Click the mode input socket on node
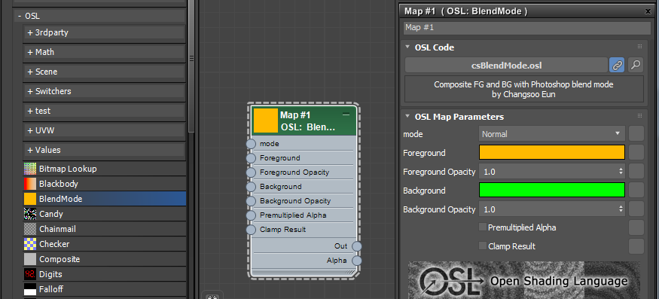Image resolution: width=659 pixels, height=299 pixels. 251,144
